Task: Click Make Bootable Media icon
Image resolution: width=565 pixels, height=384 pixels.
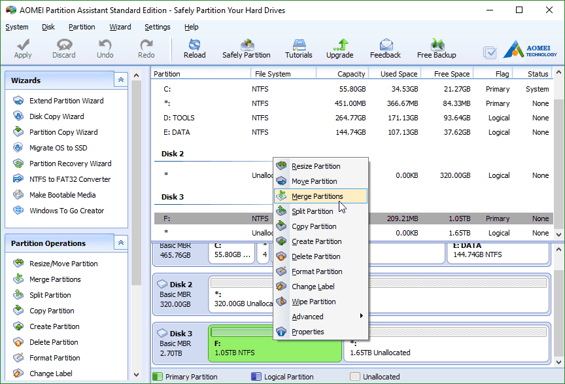Action: (18, 195)
